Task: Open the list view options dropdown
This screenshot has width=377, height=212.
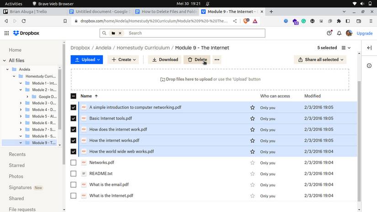Action: tap(346, 48)
